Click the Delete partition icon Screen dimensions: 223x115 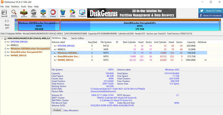pos(62,13)
